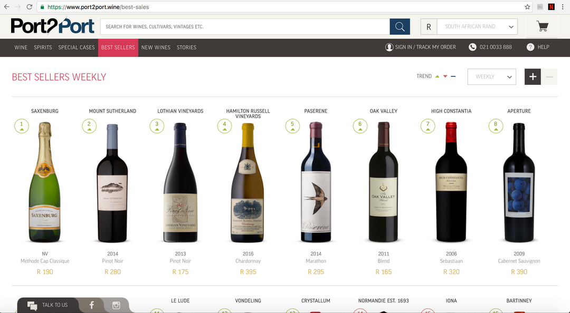Go to the New Wines section
Screen dimensions: 570x313
156,47
